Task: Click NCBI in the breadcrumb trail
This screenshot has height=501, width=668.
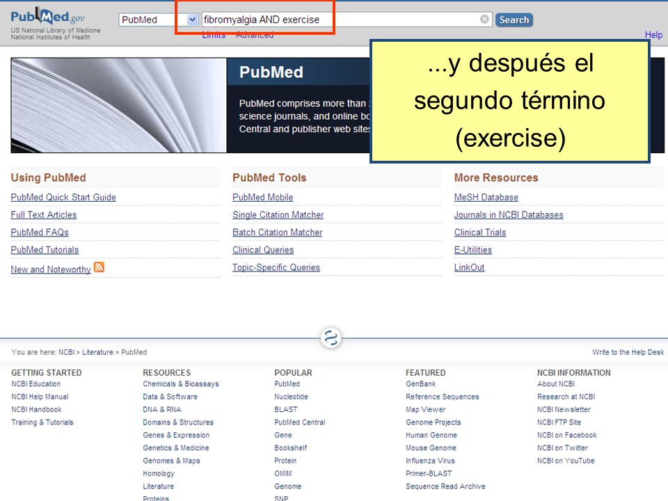Action: tap(66, 352)
